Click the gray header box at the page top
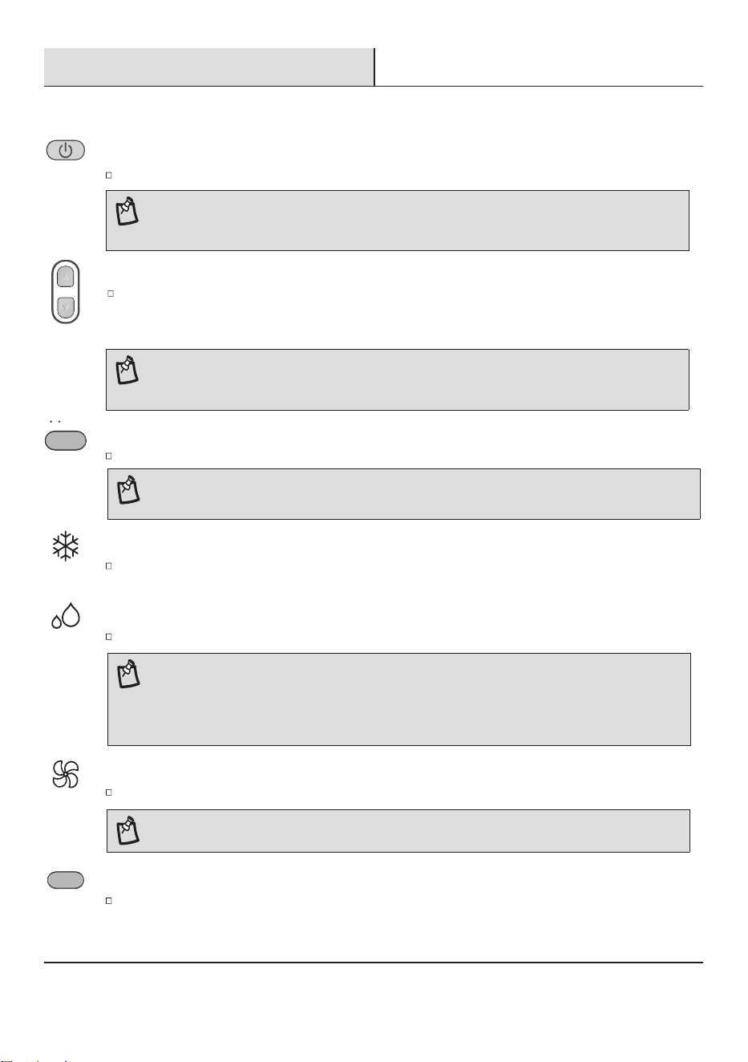The image size is (748, 1062). tap(209, 67)
